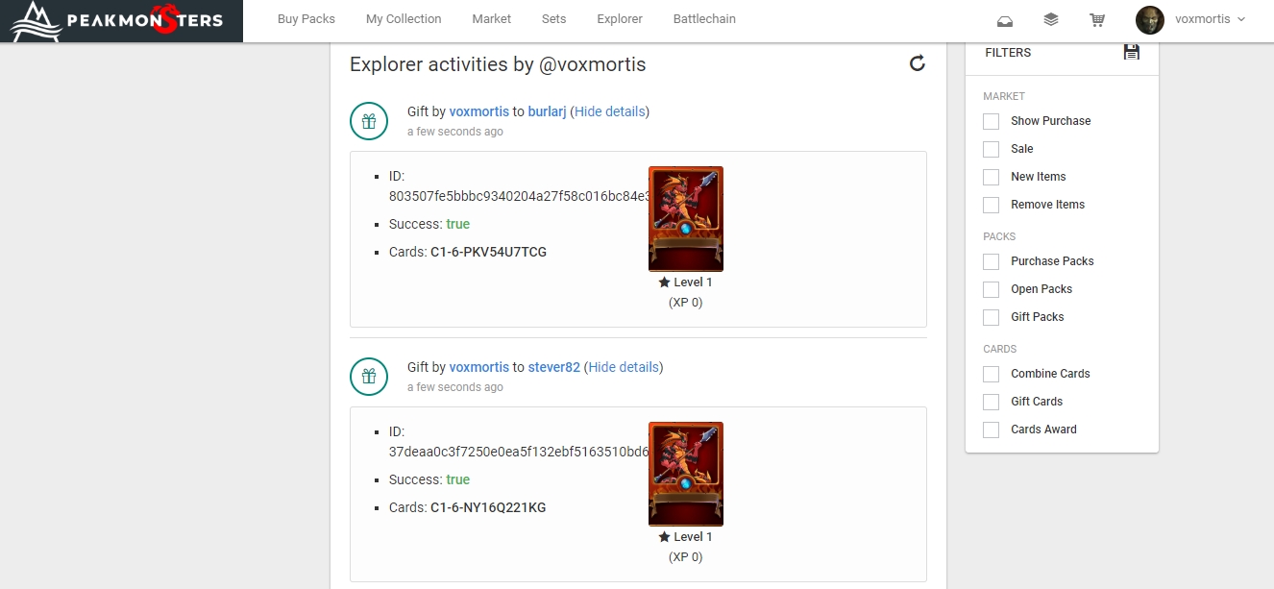Click card thumbnail in stever82 gift
This screenshot has height=589, width=1274.
point(686,475)
